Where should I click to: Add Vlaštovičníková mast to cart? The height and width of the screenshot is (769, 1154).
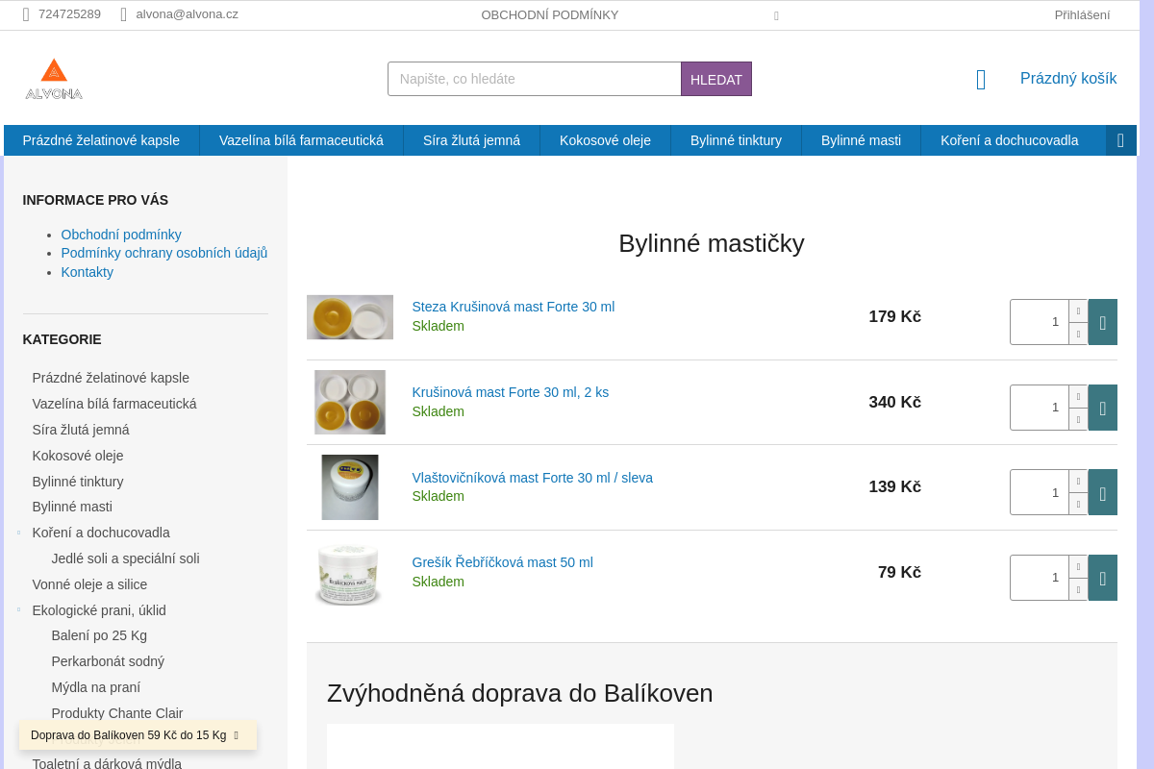[1103, 492]
